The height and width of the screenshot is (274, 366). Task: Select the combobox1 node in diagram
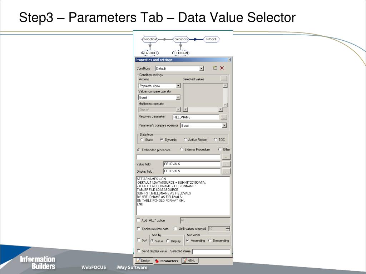coord(150,39)
